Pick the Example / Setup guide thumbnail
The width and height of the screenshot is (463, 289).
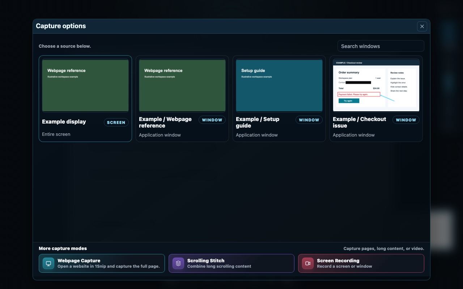coord(279,86)
